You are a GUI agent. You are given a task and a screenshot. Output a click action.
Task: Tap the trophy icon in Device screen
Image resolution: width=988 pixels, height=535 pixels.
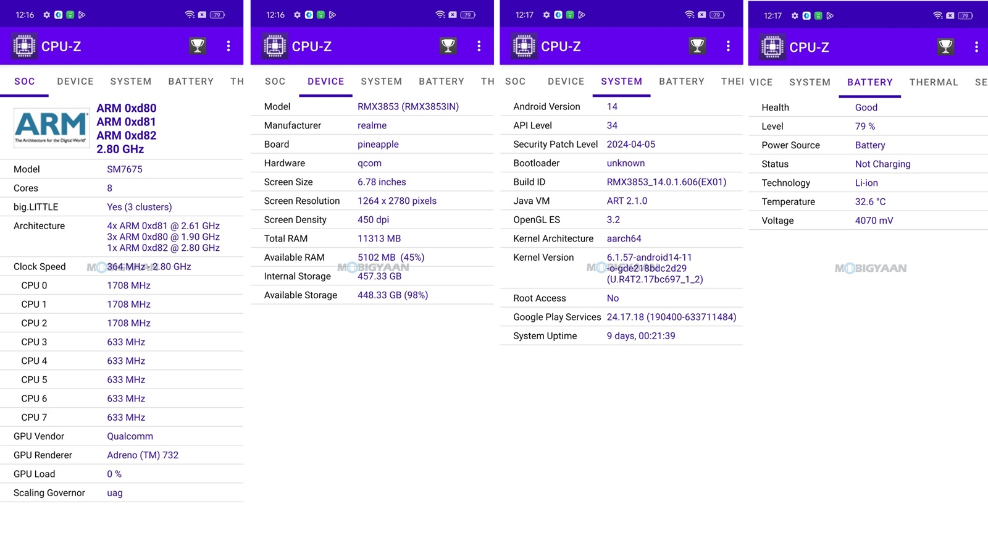448,46
